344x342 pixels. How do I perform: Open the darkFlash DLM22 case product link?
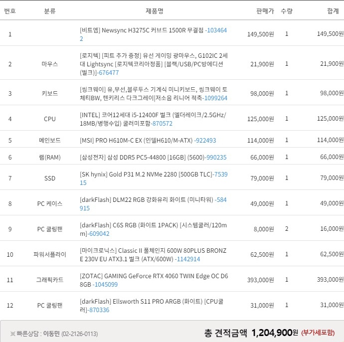(153, 204)
